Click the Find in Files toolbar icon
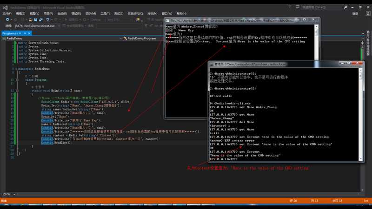This screenshot has width=372, height=209. click(138, 20)
